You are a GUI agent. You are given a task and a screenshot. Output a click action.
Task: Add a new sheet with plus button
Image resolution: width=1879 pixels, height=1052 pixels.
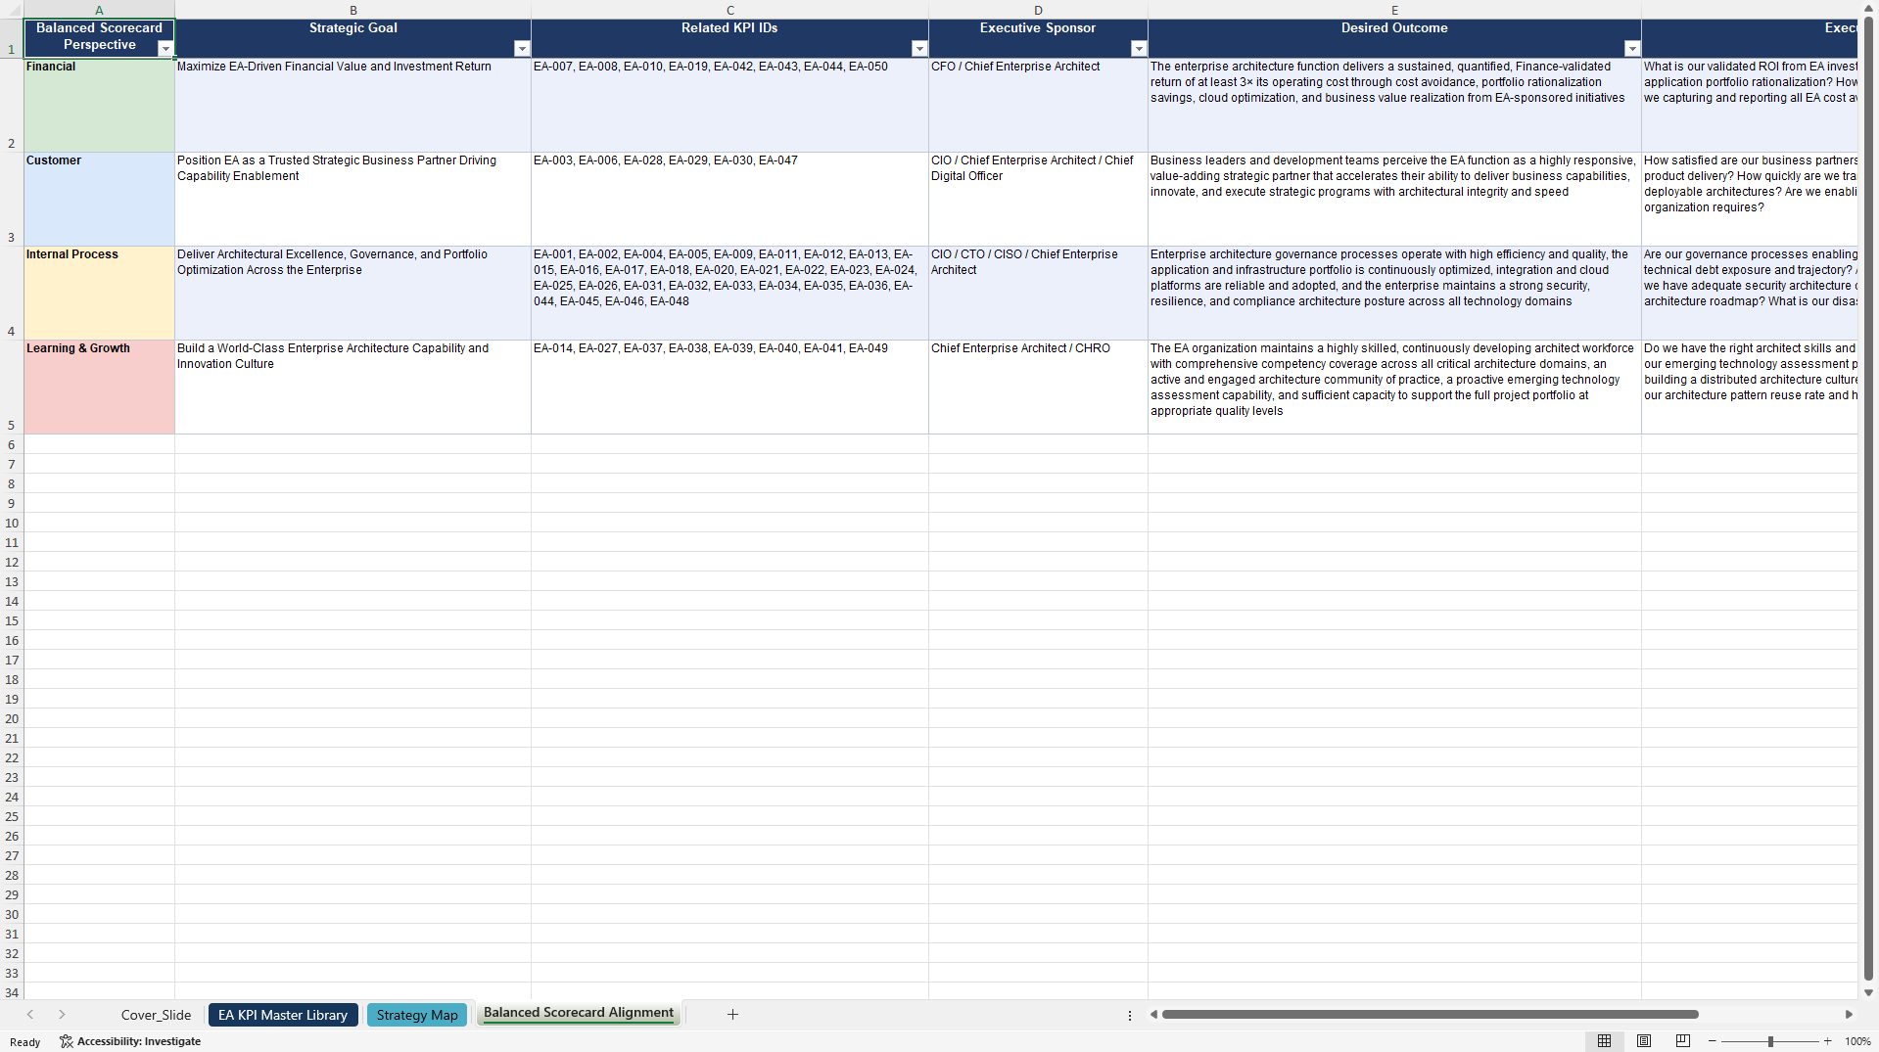732,1015
